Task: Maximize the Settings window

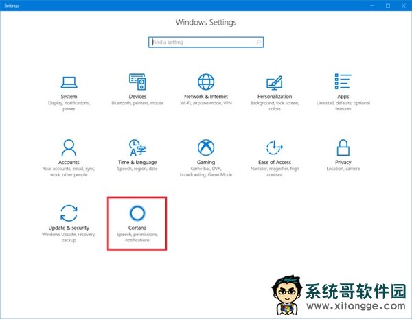Action: coord(388,5)
